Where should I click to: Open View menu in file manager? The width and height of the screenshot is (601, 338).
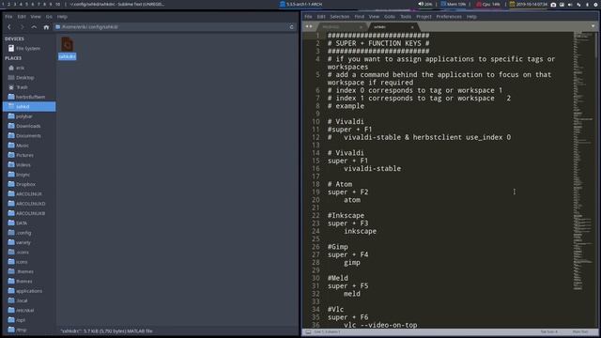coord(36,17)
